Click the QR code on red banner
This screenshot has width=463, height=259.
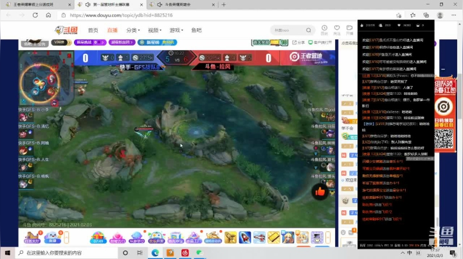tap(444, 138)
